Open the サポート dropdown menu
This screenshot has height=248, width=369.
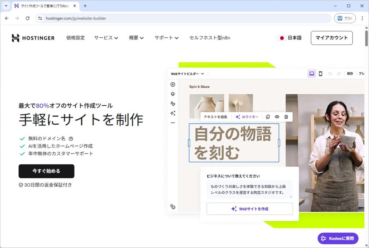tap(166, 38)
